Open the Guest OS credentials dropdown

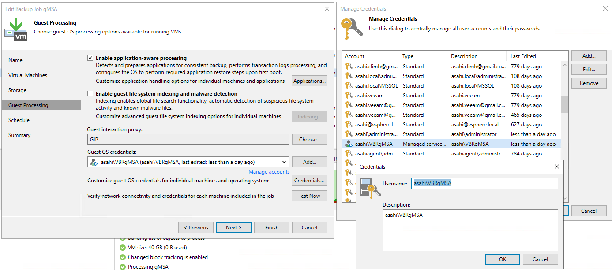pos(284,162)
